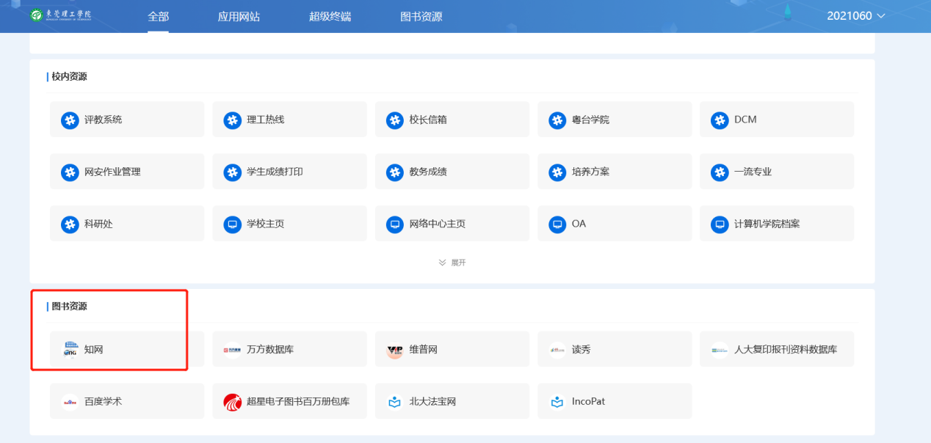Click the 读秀 logo icon
The width and height of the screenshot is (931, 443).
[x=557, y=350]
